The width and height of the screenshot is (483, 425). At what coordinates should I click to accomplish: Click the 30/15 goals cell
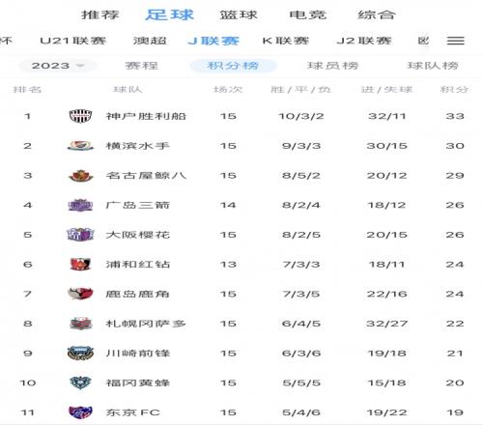(387, 146)
